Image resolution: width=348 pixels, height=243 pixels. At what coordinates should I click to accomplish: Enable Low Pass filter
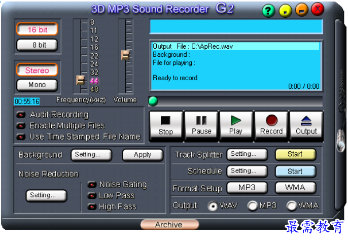pyautogui.click(x=92, y=195)
